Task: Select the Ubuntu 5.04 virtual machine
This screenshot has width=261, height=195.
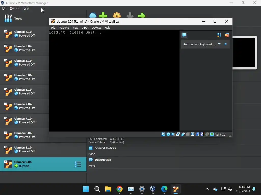Action: 24,48
